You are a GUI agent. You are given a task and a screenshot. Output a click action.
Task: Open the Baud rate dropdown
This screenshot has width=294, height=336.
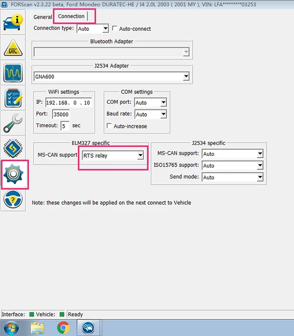tap(150, 115)
